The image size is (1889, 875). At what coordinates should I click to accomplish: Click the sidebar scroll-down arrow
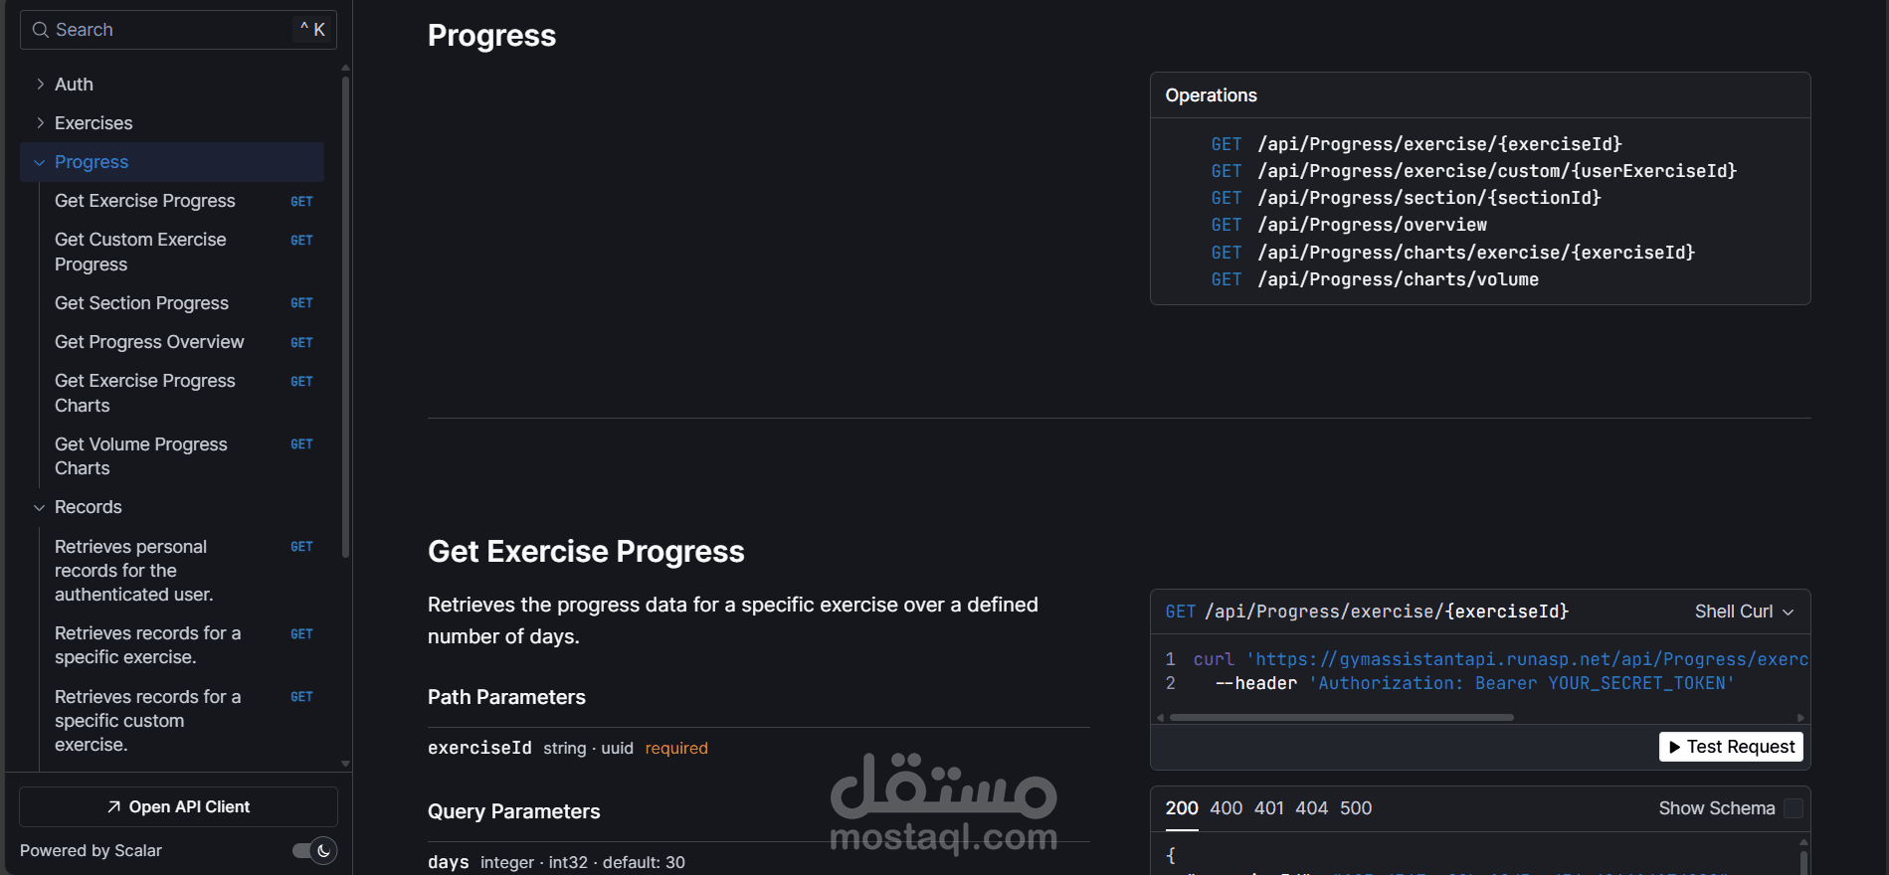(x=345, y=764)
